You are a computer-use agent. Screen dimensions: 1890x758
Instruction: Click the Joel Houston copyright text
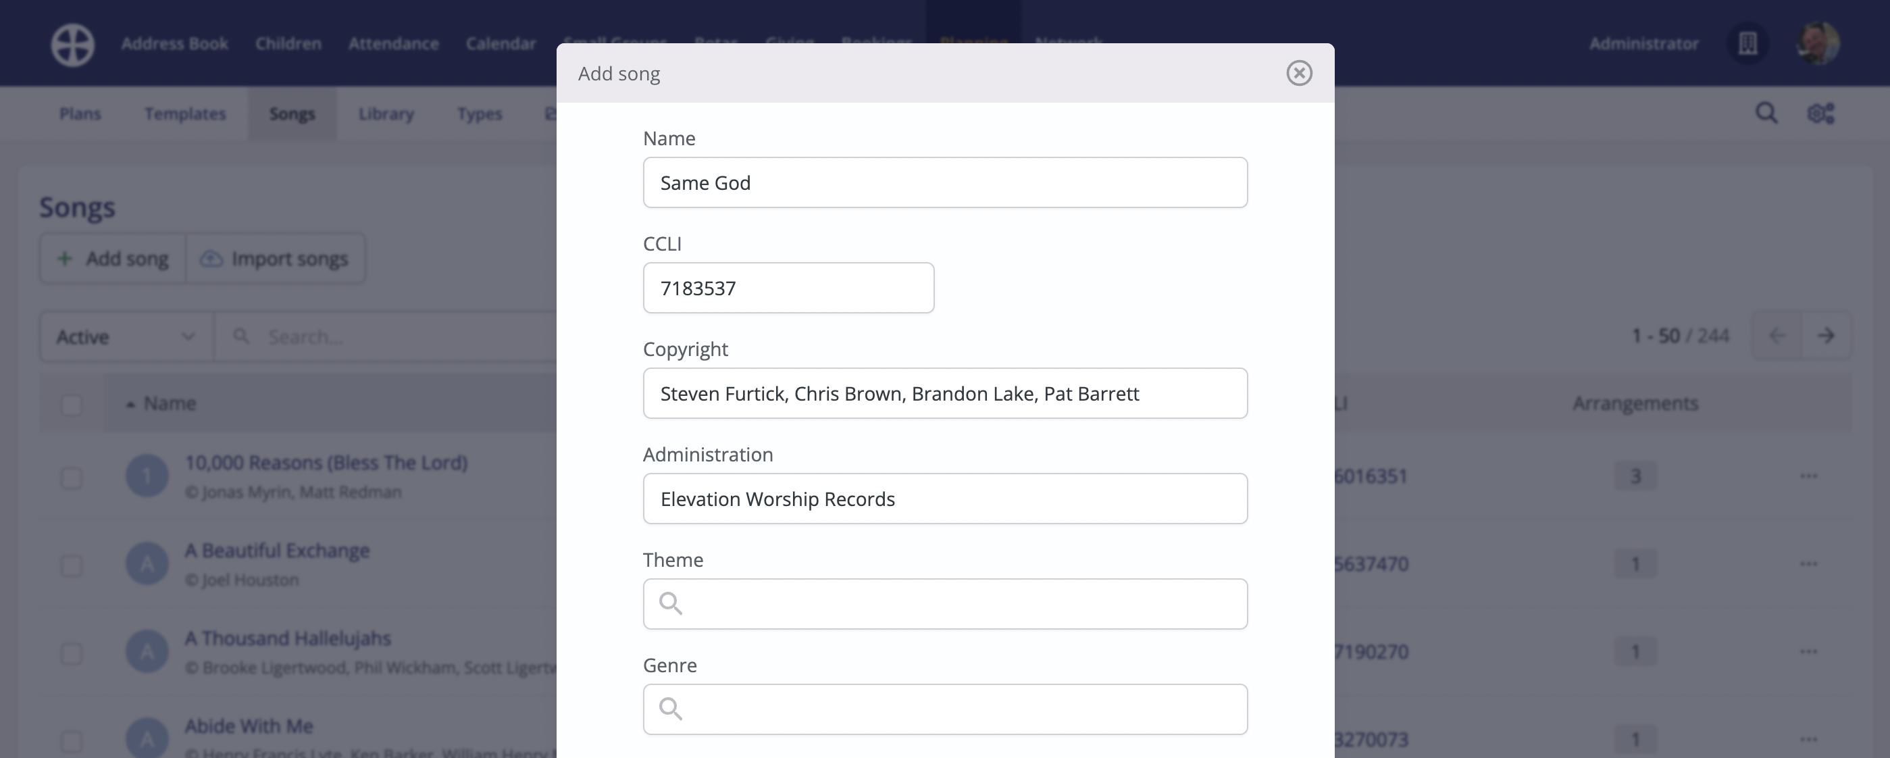(x=249, y=580)
